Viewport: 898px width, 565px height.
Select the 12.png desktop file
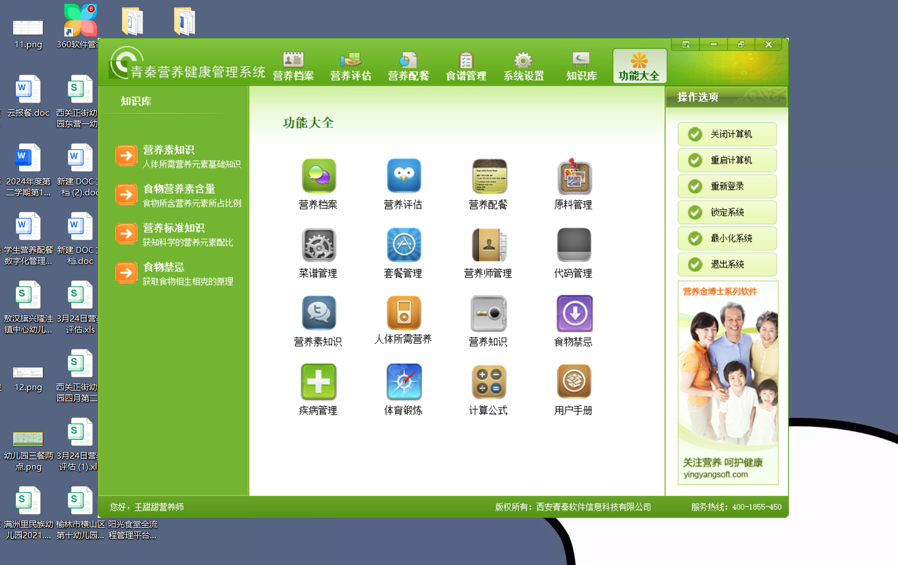[28, 377]
